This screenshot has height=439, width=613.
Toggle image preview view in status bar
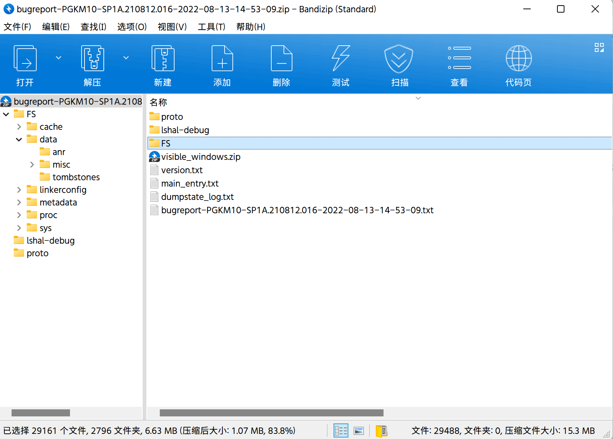point(359,430)
